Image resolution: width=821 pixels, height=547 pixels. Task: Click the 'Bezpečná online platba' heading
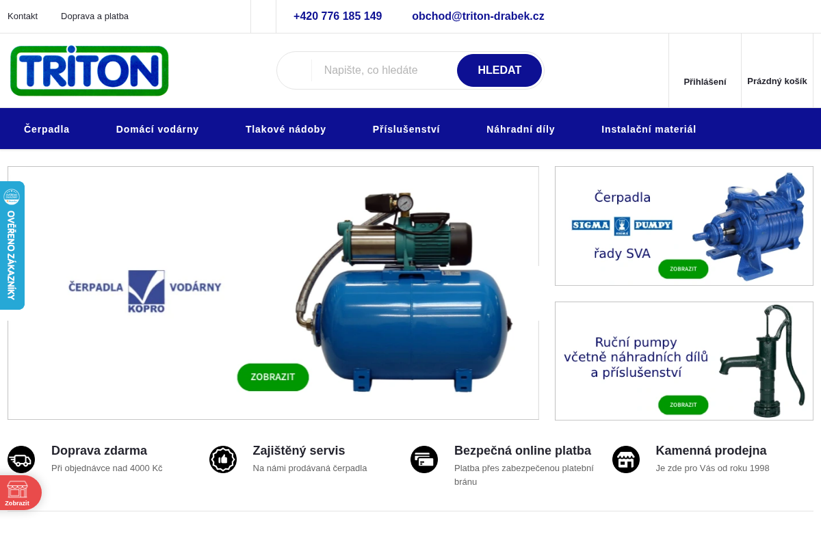[x=523, y=451]
